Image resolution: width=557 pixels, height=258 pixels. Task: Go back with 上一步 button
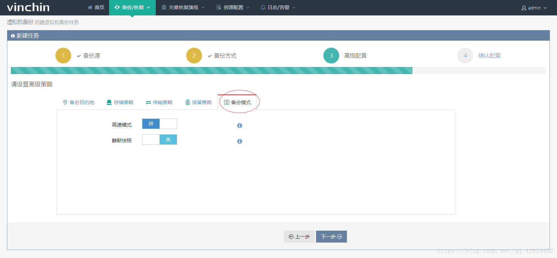tap(299, 237)
